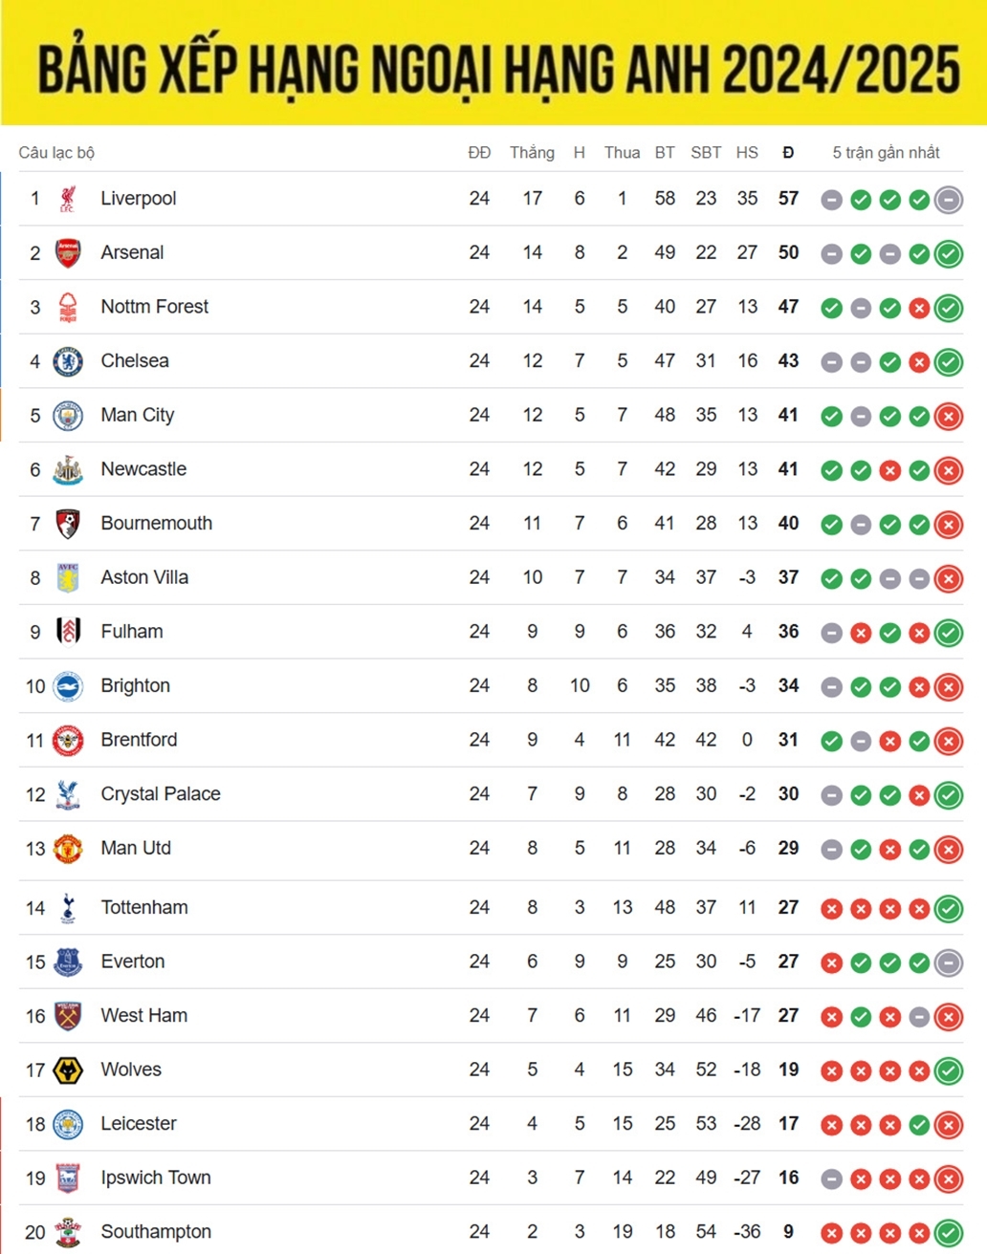Click the Chelsea club badge
987x1254 pixels.
coord(68,361)
